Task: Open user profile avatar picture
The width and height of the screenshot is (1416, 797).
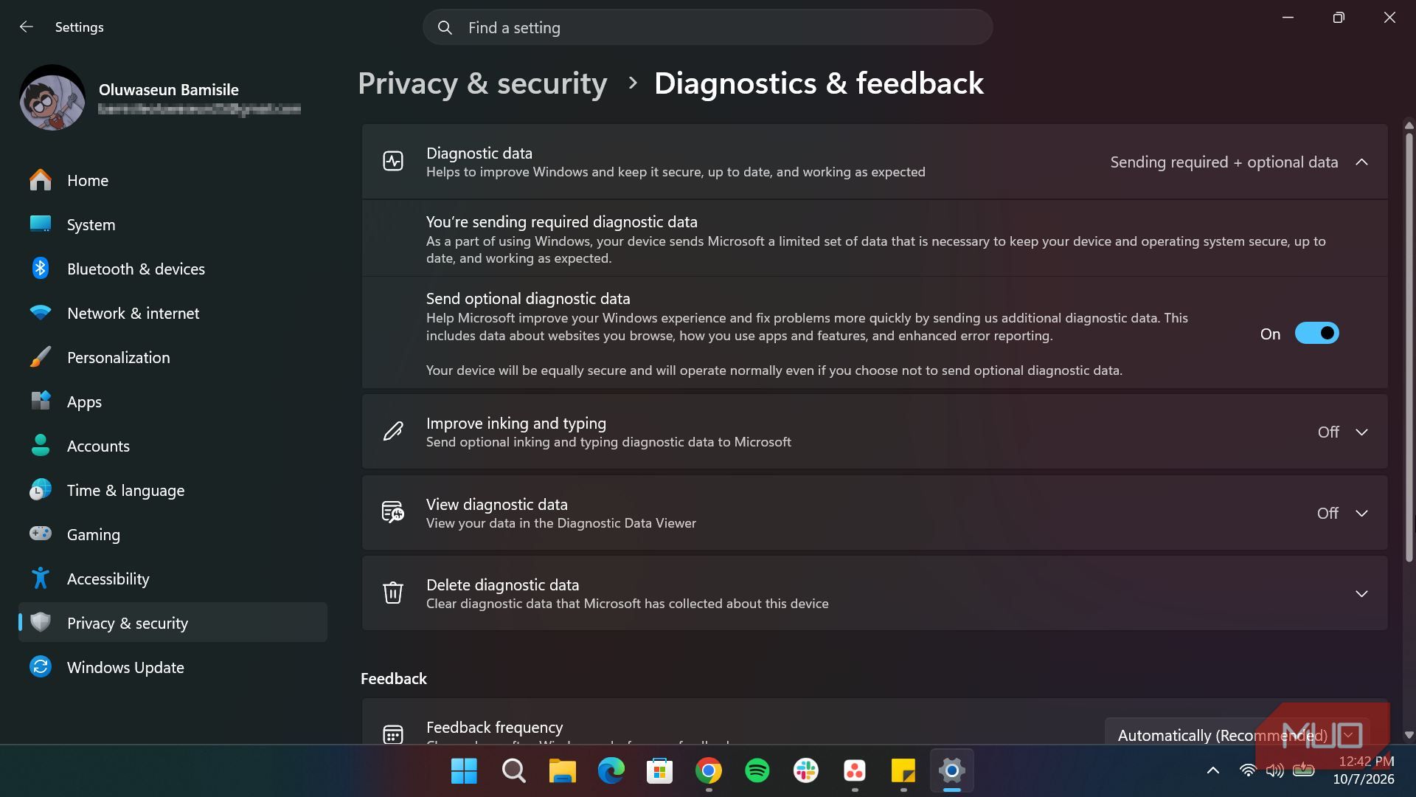Action: click(x=52, y=97)
